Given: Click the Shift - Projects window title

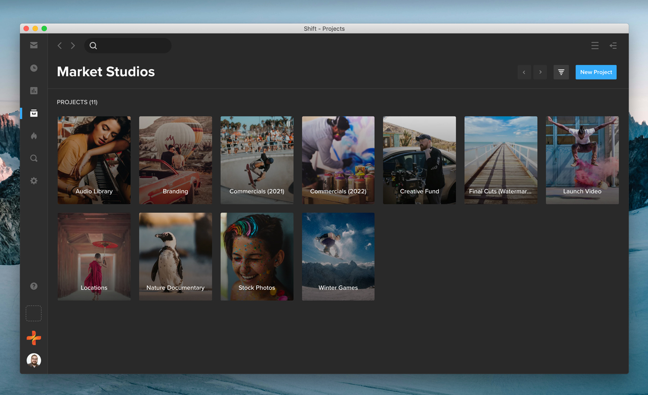Looking at the screenshot, I should pyautogui.click(x=324, y=29).
